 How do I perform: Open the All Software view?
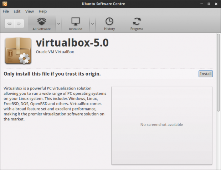click(42, 24)
